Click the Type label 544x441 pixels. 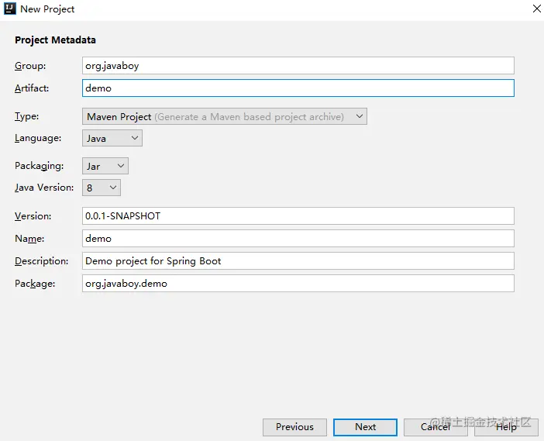click(26, 116)
